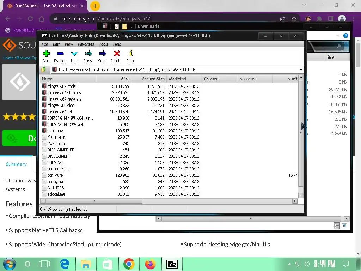Open new tab in Chrome
Image resolution: width=361 pixels, height=271 pixels.
[95, 6]
